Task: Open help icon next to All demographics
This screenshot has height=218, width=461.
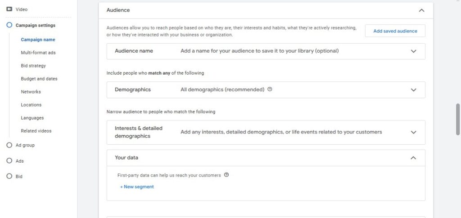Action: pos(270,89)
